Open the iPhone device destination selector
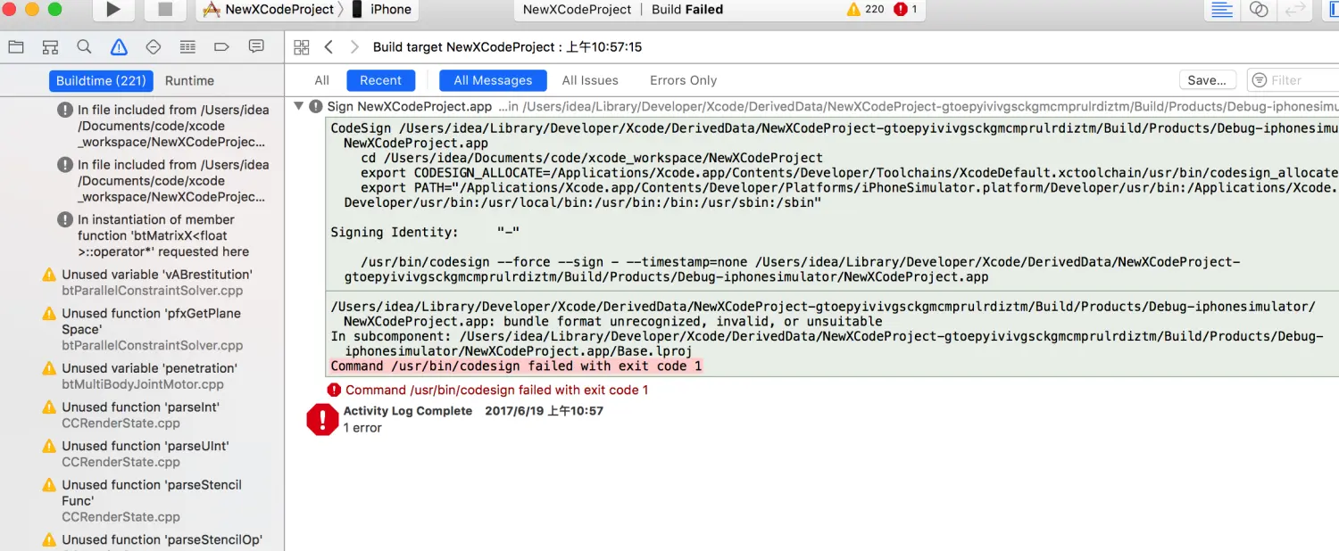Screen dimensions: 1339x551 click(x=382, y=10)
